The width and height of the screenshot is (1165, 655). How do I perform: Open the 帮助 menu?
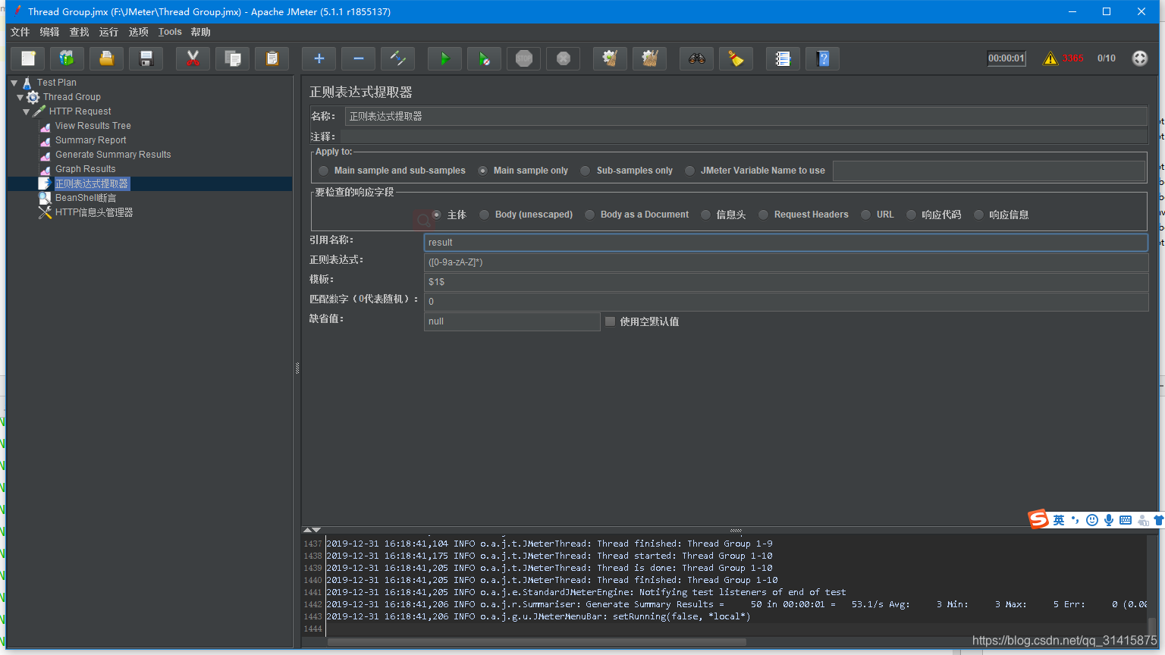coord(200,32)
